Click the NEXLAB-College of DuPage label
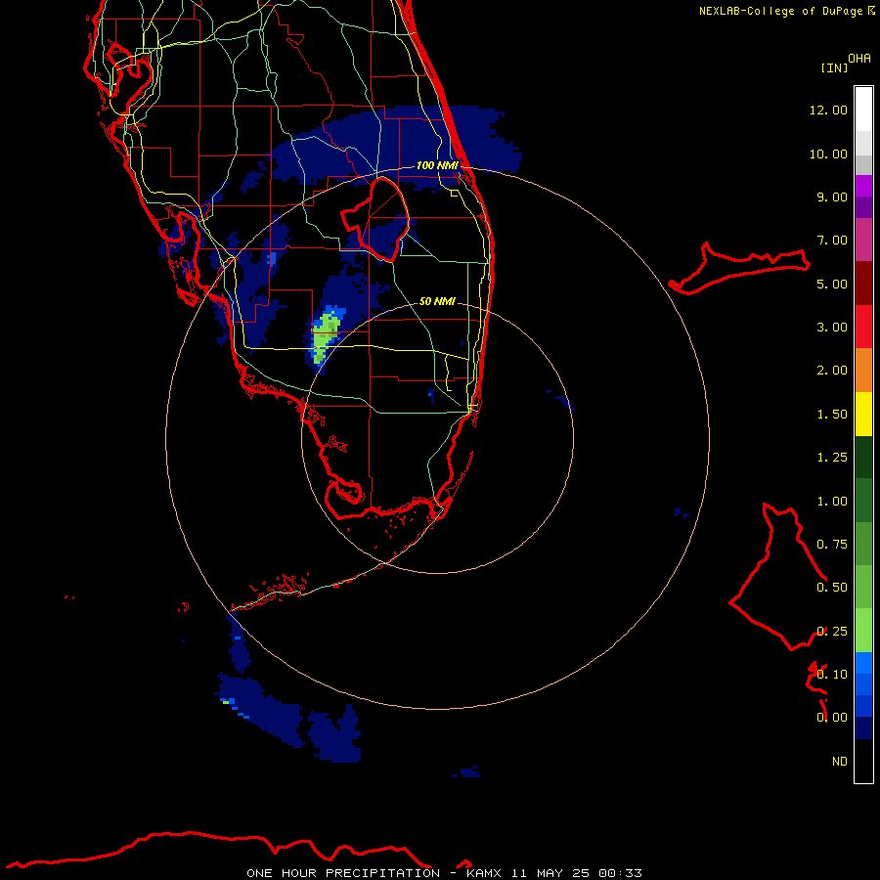 coord(780,11)
